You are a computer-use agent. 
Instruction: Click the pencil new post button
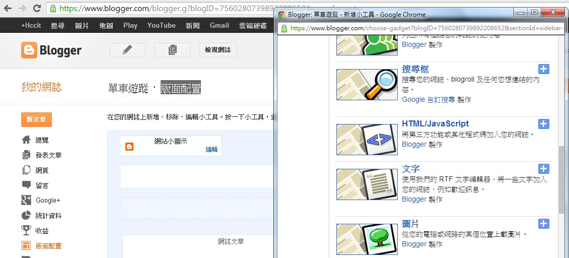coord(127,50)
